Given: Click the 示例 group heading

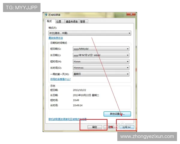Looking at the screenshot, I should point(53,86).
